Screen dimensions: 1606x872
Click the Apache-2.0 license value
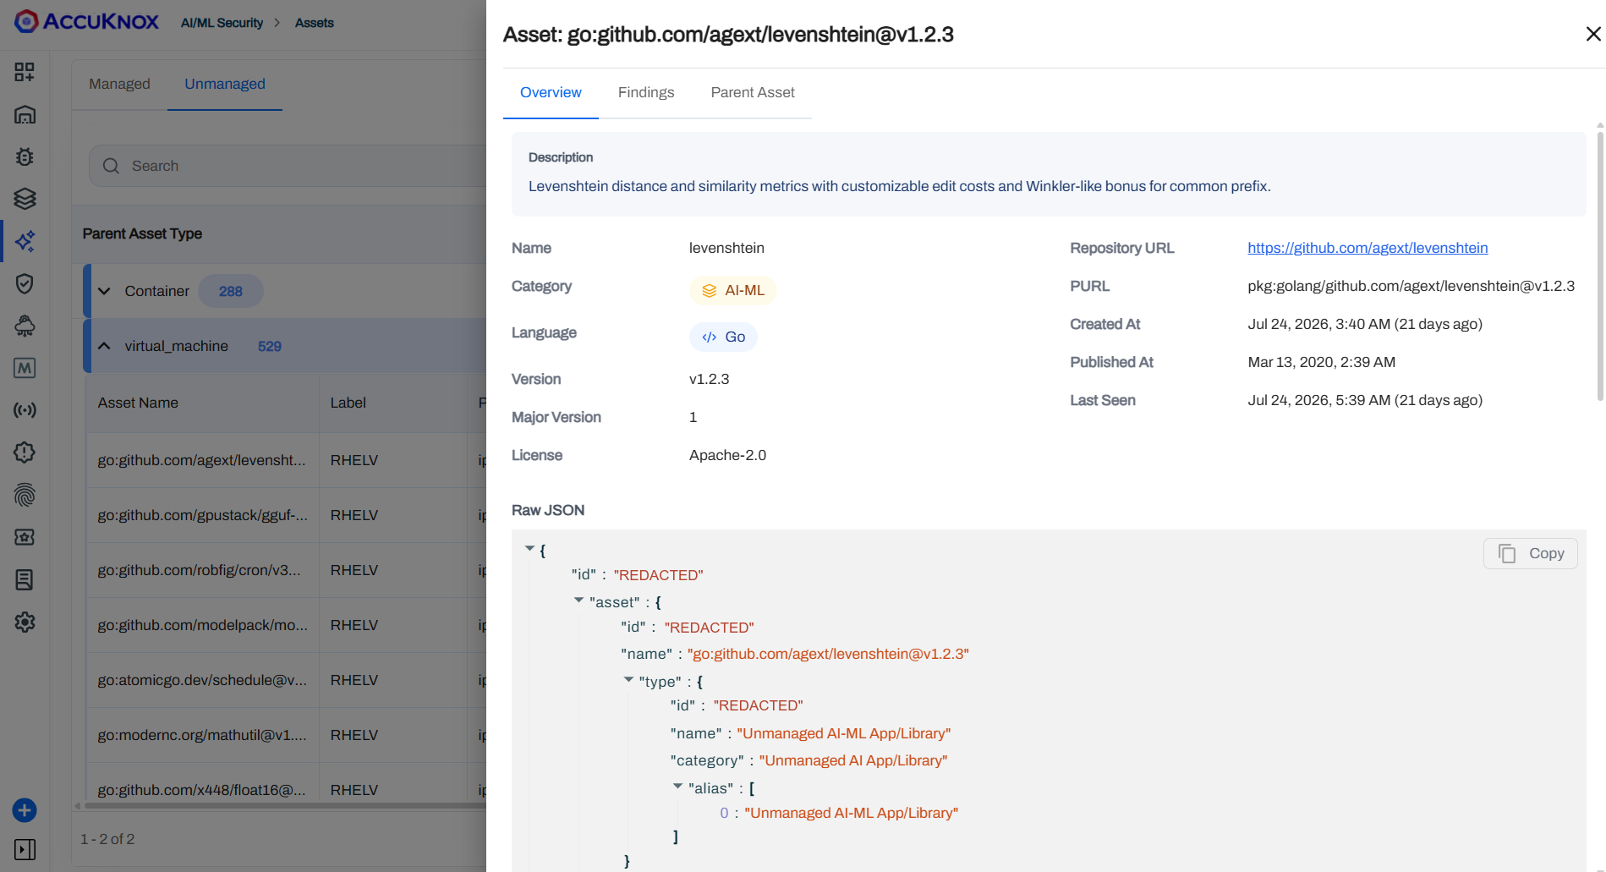727,455
